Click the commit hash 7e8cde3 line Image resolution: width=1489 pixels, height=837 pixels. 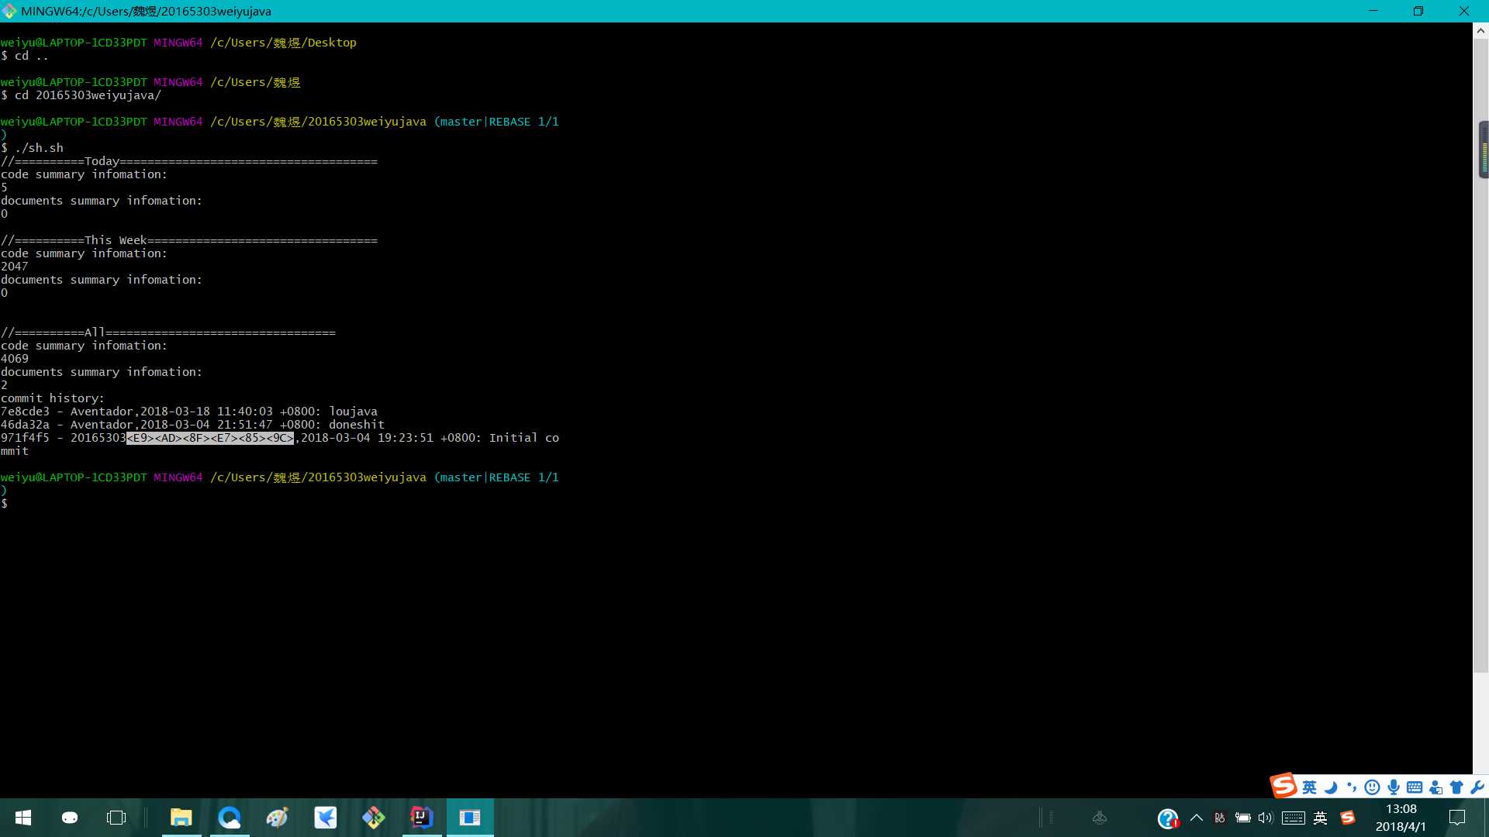[x=189, y=412]
